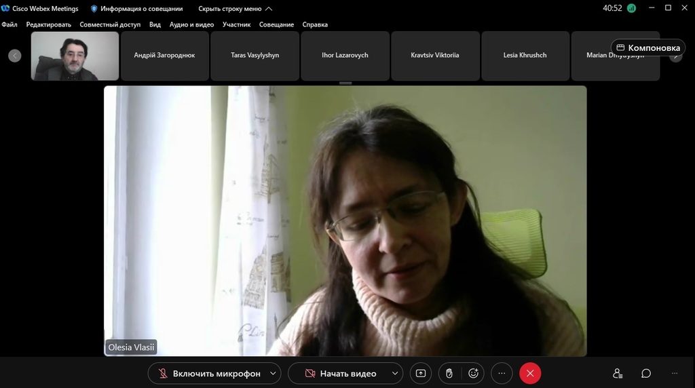Image resolution: width=695 pixels, height=388 pixels.
Task: Expand microphone options dropdown arrow
Action: tap(273, 373)
